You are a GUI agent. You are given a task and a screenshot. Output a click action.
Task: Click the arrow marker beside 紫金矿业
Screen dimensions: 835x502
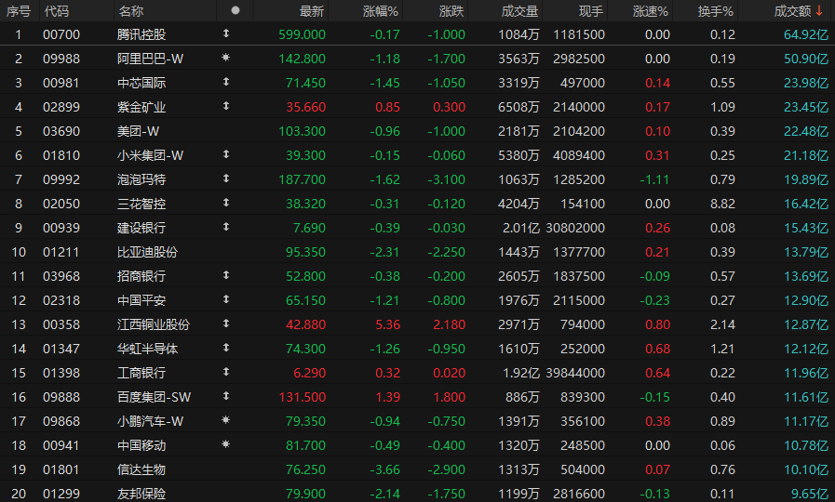click(226, 106)
